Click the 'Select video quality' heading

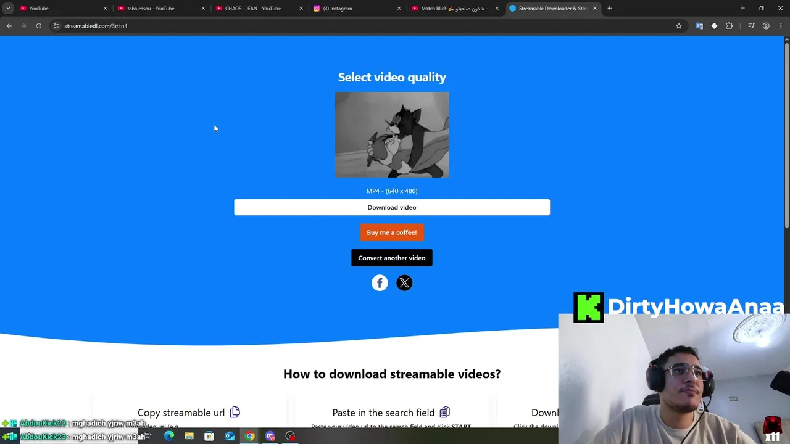click(x=392, y=77)
